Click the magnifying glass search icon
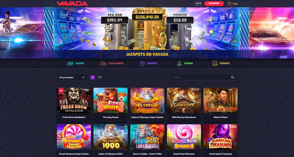This screenshot has height=157, width=294. pyautogui.click(x=233, y=77)
